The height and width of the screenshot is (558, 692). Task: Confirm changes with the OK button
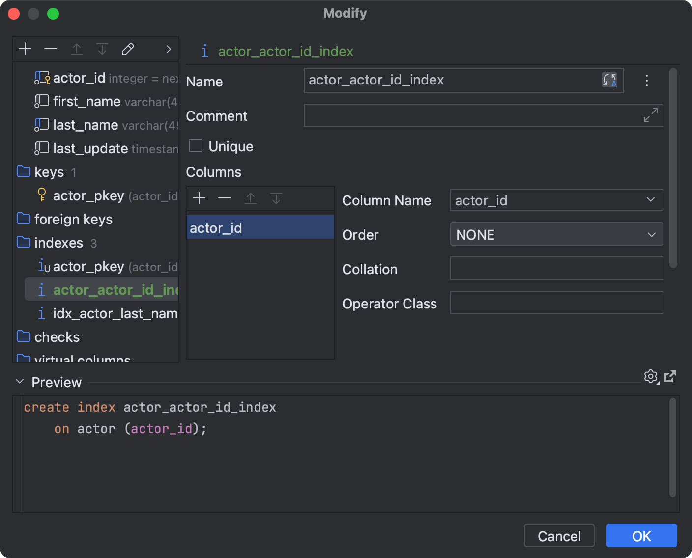(641, 535)
